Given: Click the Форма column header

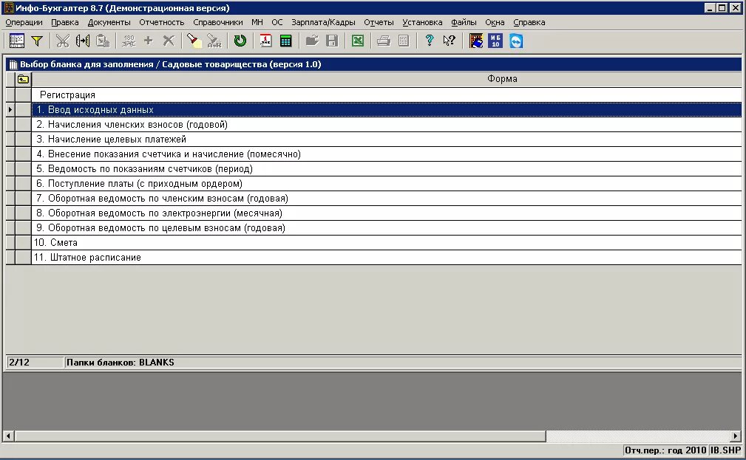Looking at the screenshot, I should (387, 79).
